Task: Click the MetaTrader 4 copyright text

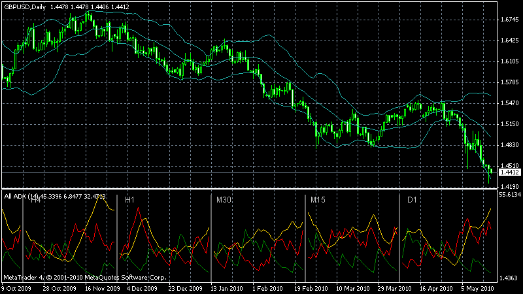Action: 85,277
